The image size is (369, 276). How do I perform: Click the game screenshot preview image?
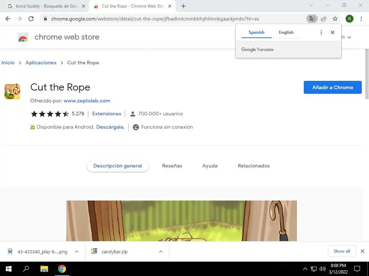(182, 221)
